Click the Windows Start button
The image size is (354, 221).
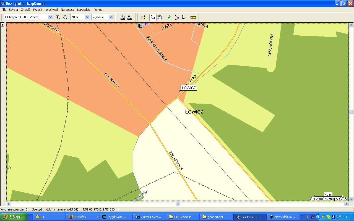tap(14, 217)
